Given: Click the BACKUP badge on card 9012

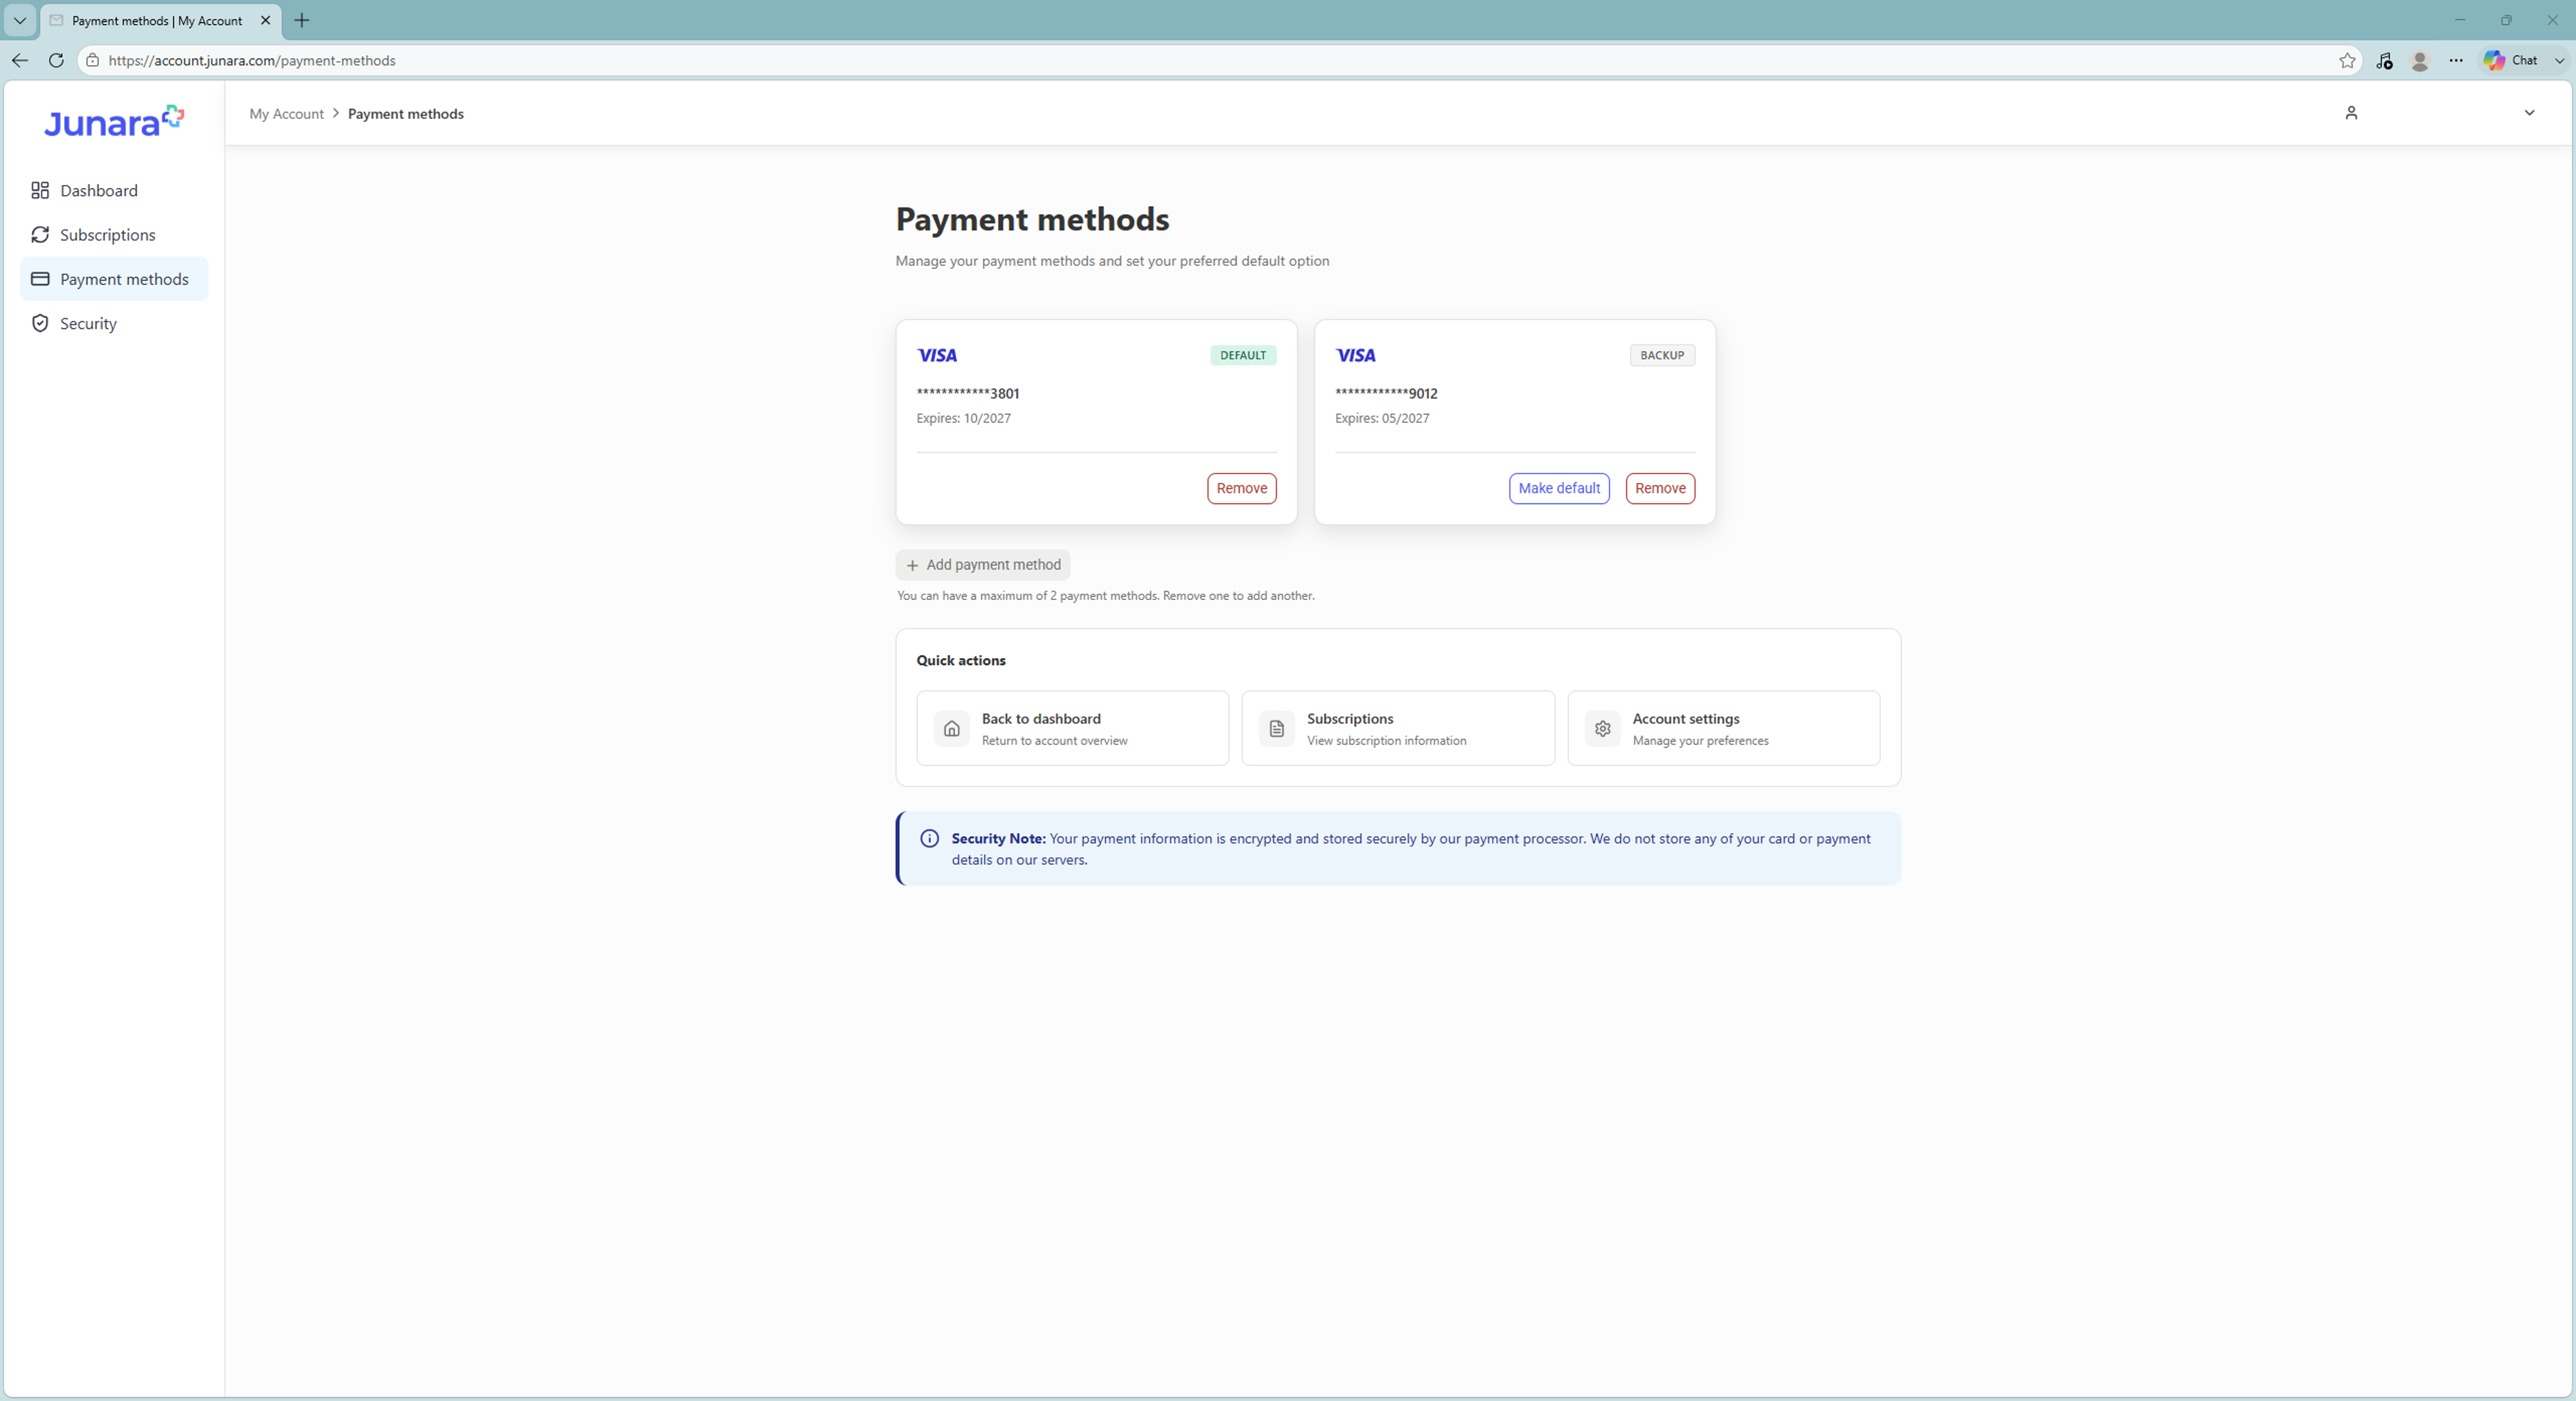Looking at the screenshot, I should 1662,355.
